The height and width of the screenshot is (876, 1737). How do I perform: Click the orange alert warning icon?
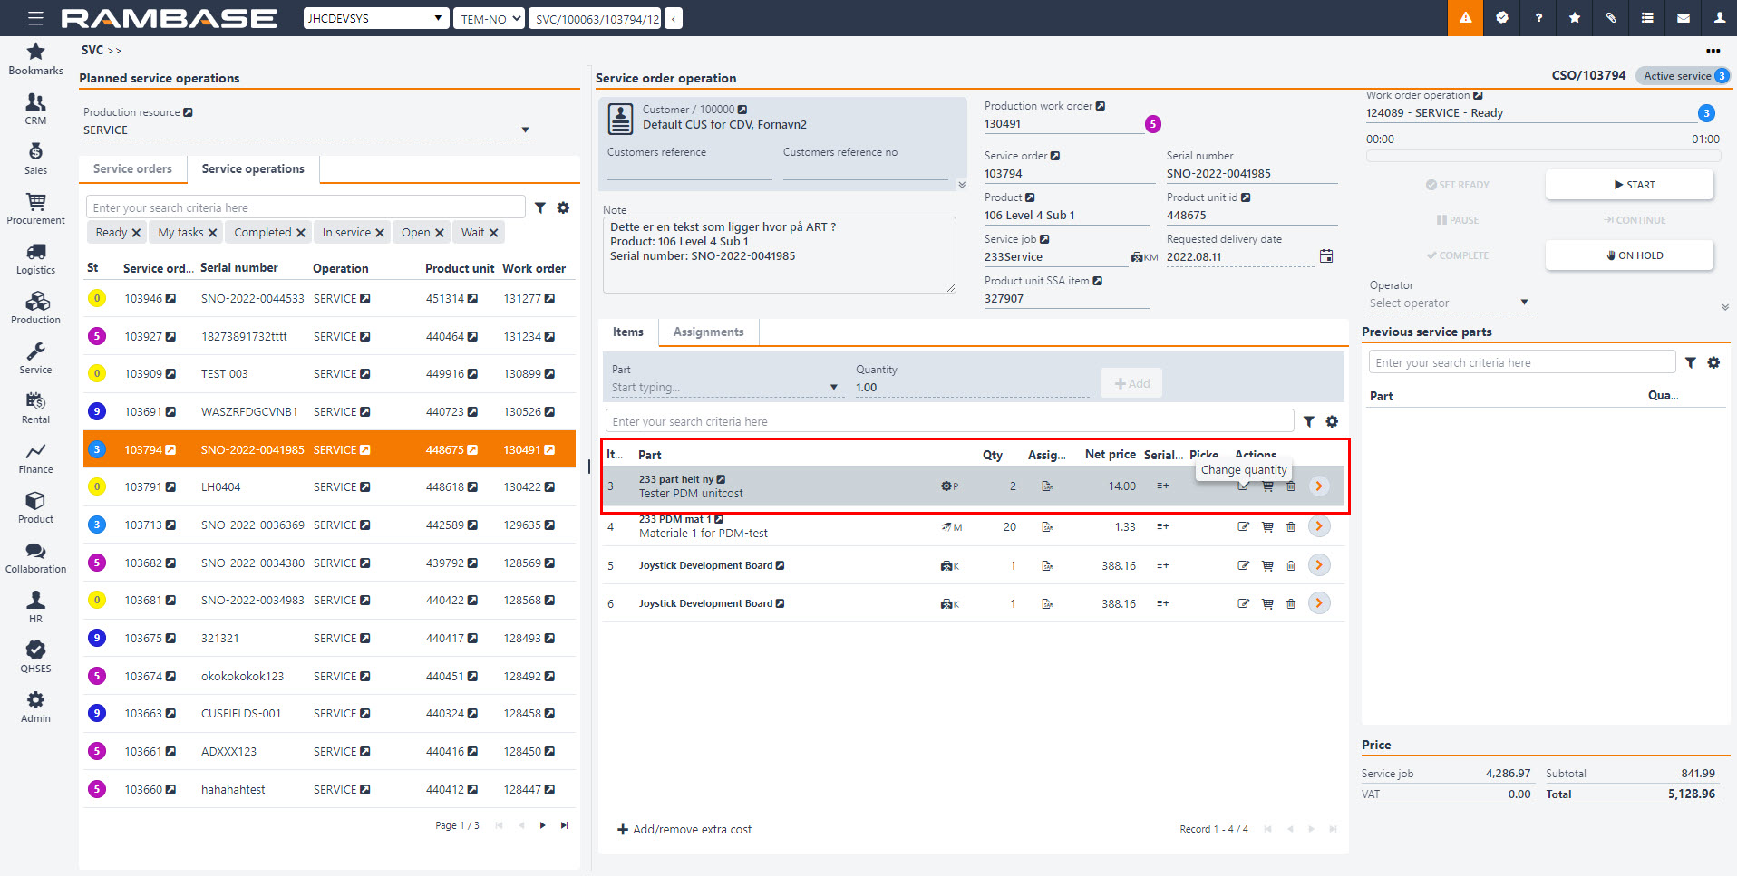1465,18
